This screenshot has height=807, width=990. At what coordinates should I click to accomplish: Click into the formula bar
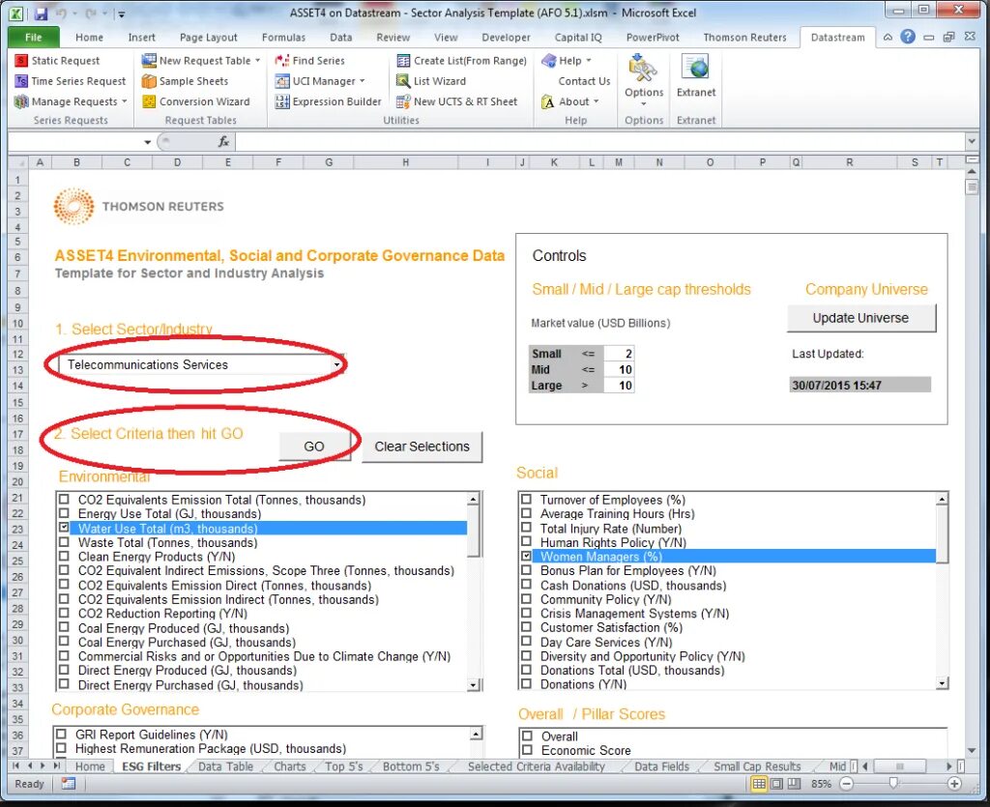(x=599, y=141)
